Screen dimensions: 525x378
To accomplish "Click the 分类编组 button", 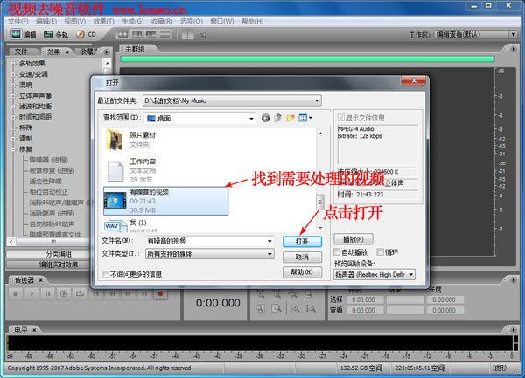I will tap(48, 254).
